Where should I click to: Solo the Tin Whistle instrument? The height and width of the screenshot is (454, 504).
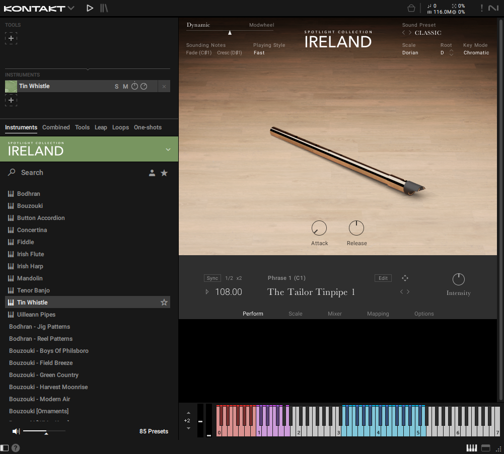tap(117, 87)
